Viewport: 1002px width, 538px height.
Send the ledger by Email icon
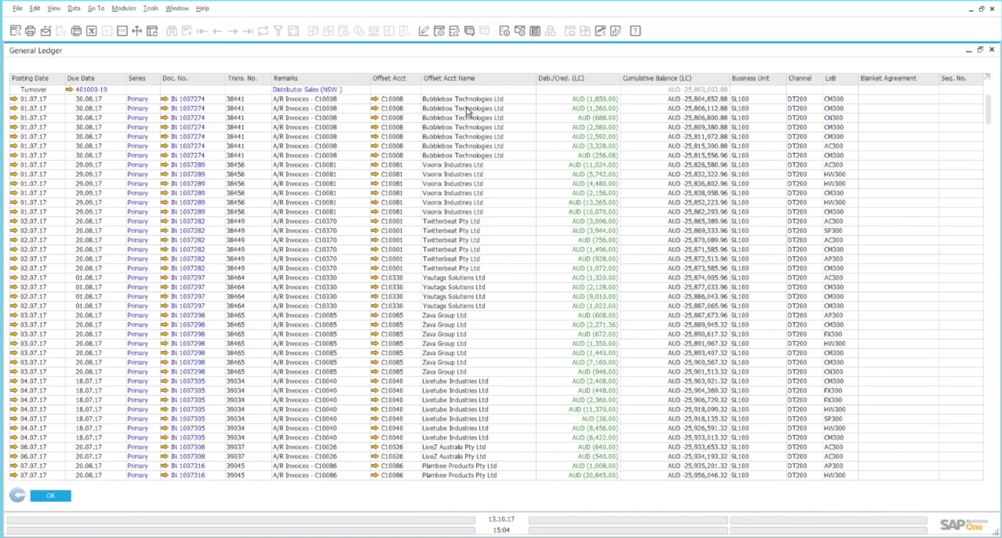point(45,31)
